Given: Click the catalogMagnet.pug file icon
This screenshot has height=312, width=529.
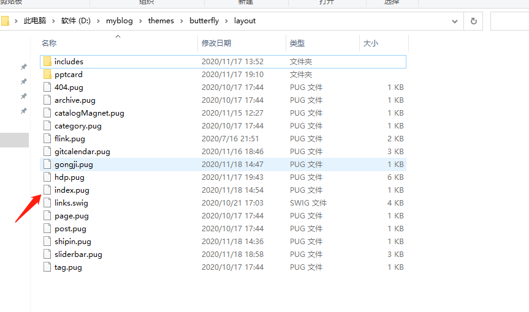Looking at the screenshot, I should coord(47,113).
